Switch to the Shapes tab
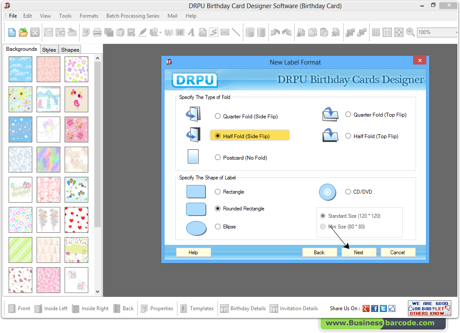460x333 pixels. click(70, 49)
